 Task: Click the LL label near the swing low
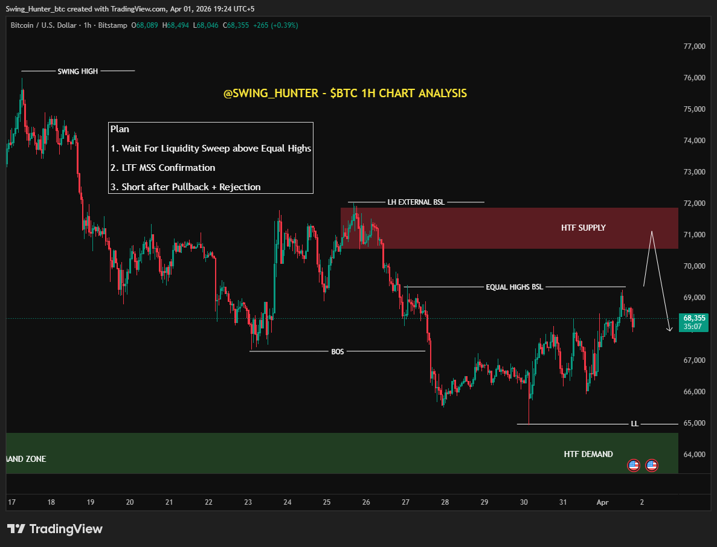click(634, 423)
